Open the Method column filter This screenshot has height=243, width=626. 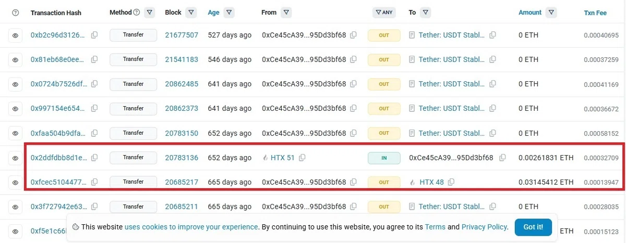point(150,12)
